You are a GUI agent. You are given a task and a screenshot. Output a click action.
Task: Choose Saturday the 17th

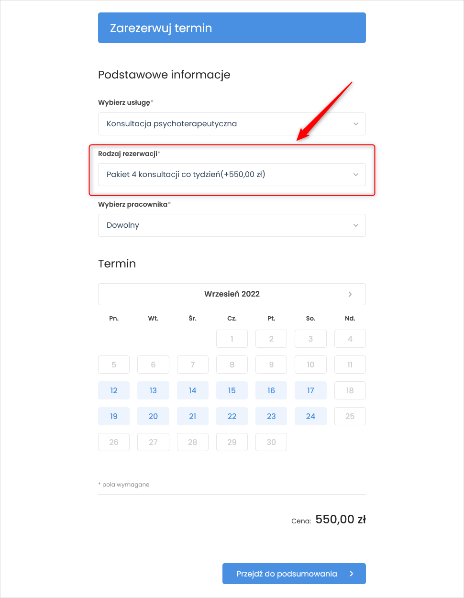click(x=311, y=390)
